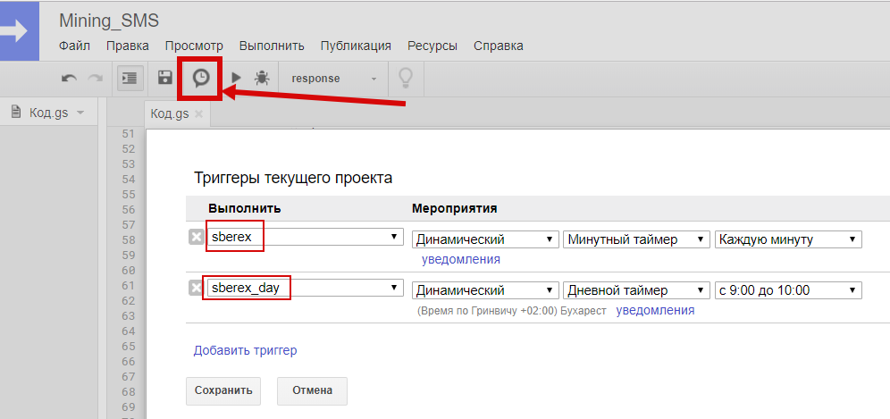
Task: Open уведомления link under sberex trigger
Action: point(461,259)
